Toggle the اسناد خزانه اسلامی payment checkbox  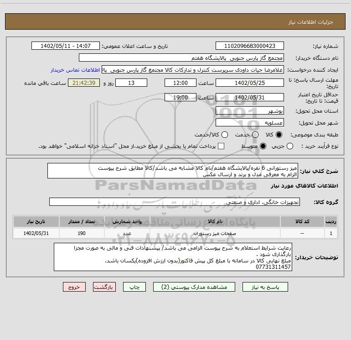pyautogui.click(x=221, y=146)
